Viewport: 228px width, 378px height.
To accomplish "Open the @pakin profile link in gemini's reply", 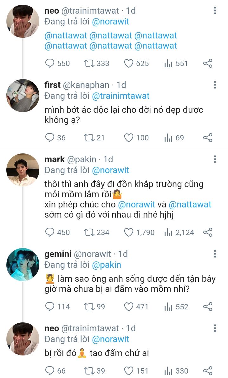I will 106,265.
